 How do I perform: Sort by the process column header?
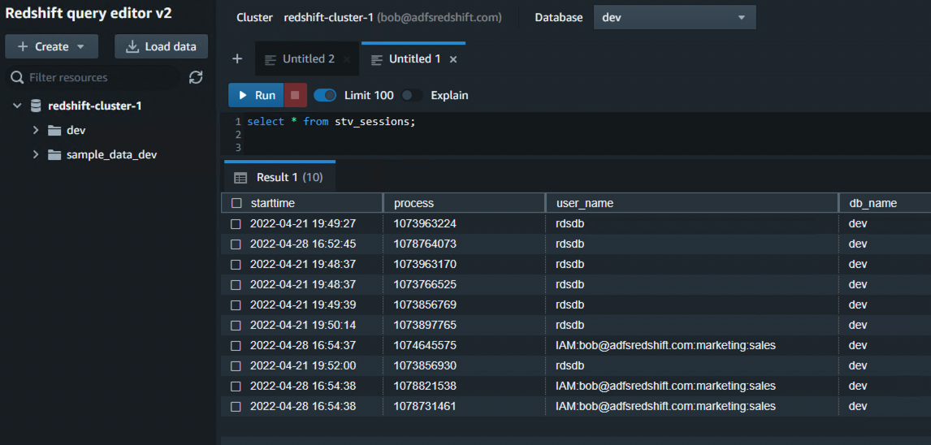pyautogui.click(x=414, y=203)
